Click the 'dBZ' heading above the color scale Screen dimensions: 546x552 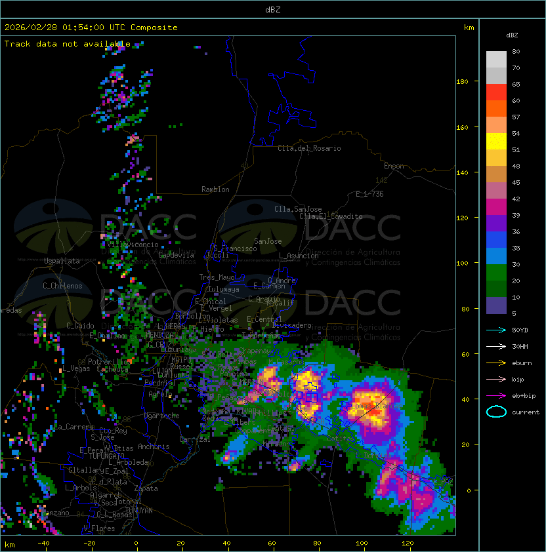(x=512, y=35)
